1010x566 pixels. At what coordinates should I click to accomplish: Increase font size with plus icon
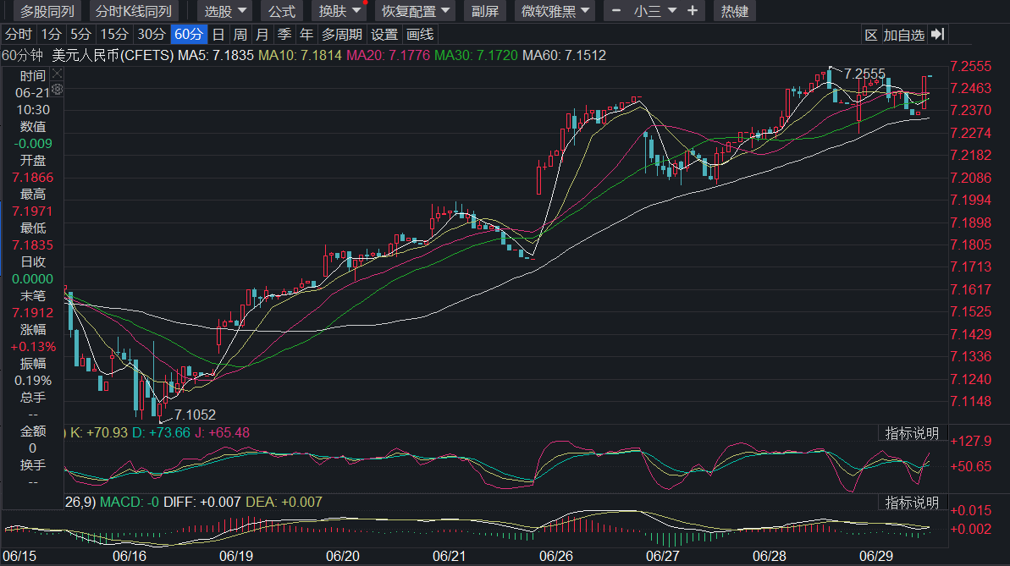click(x=693, y=11)
